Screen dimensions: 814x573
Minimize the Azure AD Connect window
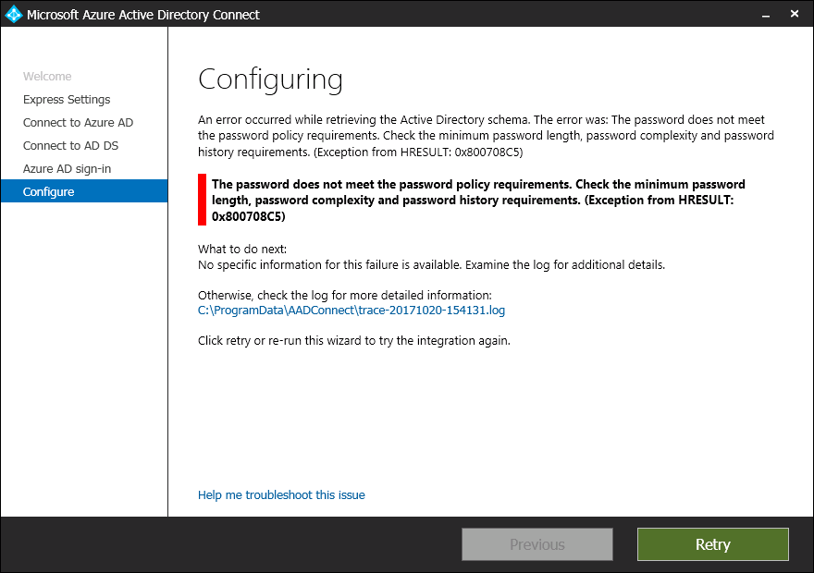click(767, 14)
